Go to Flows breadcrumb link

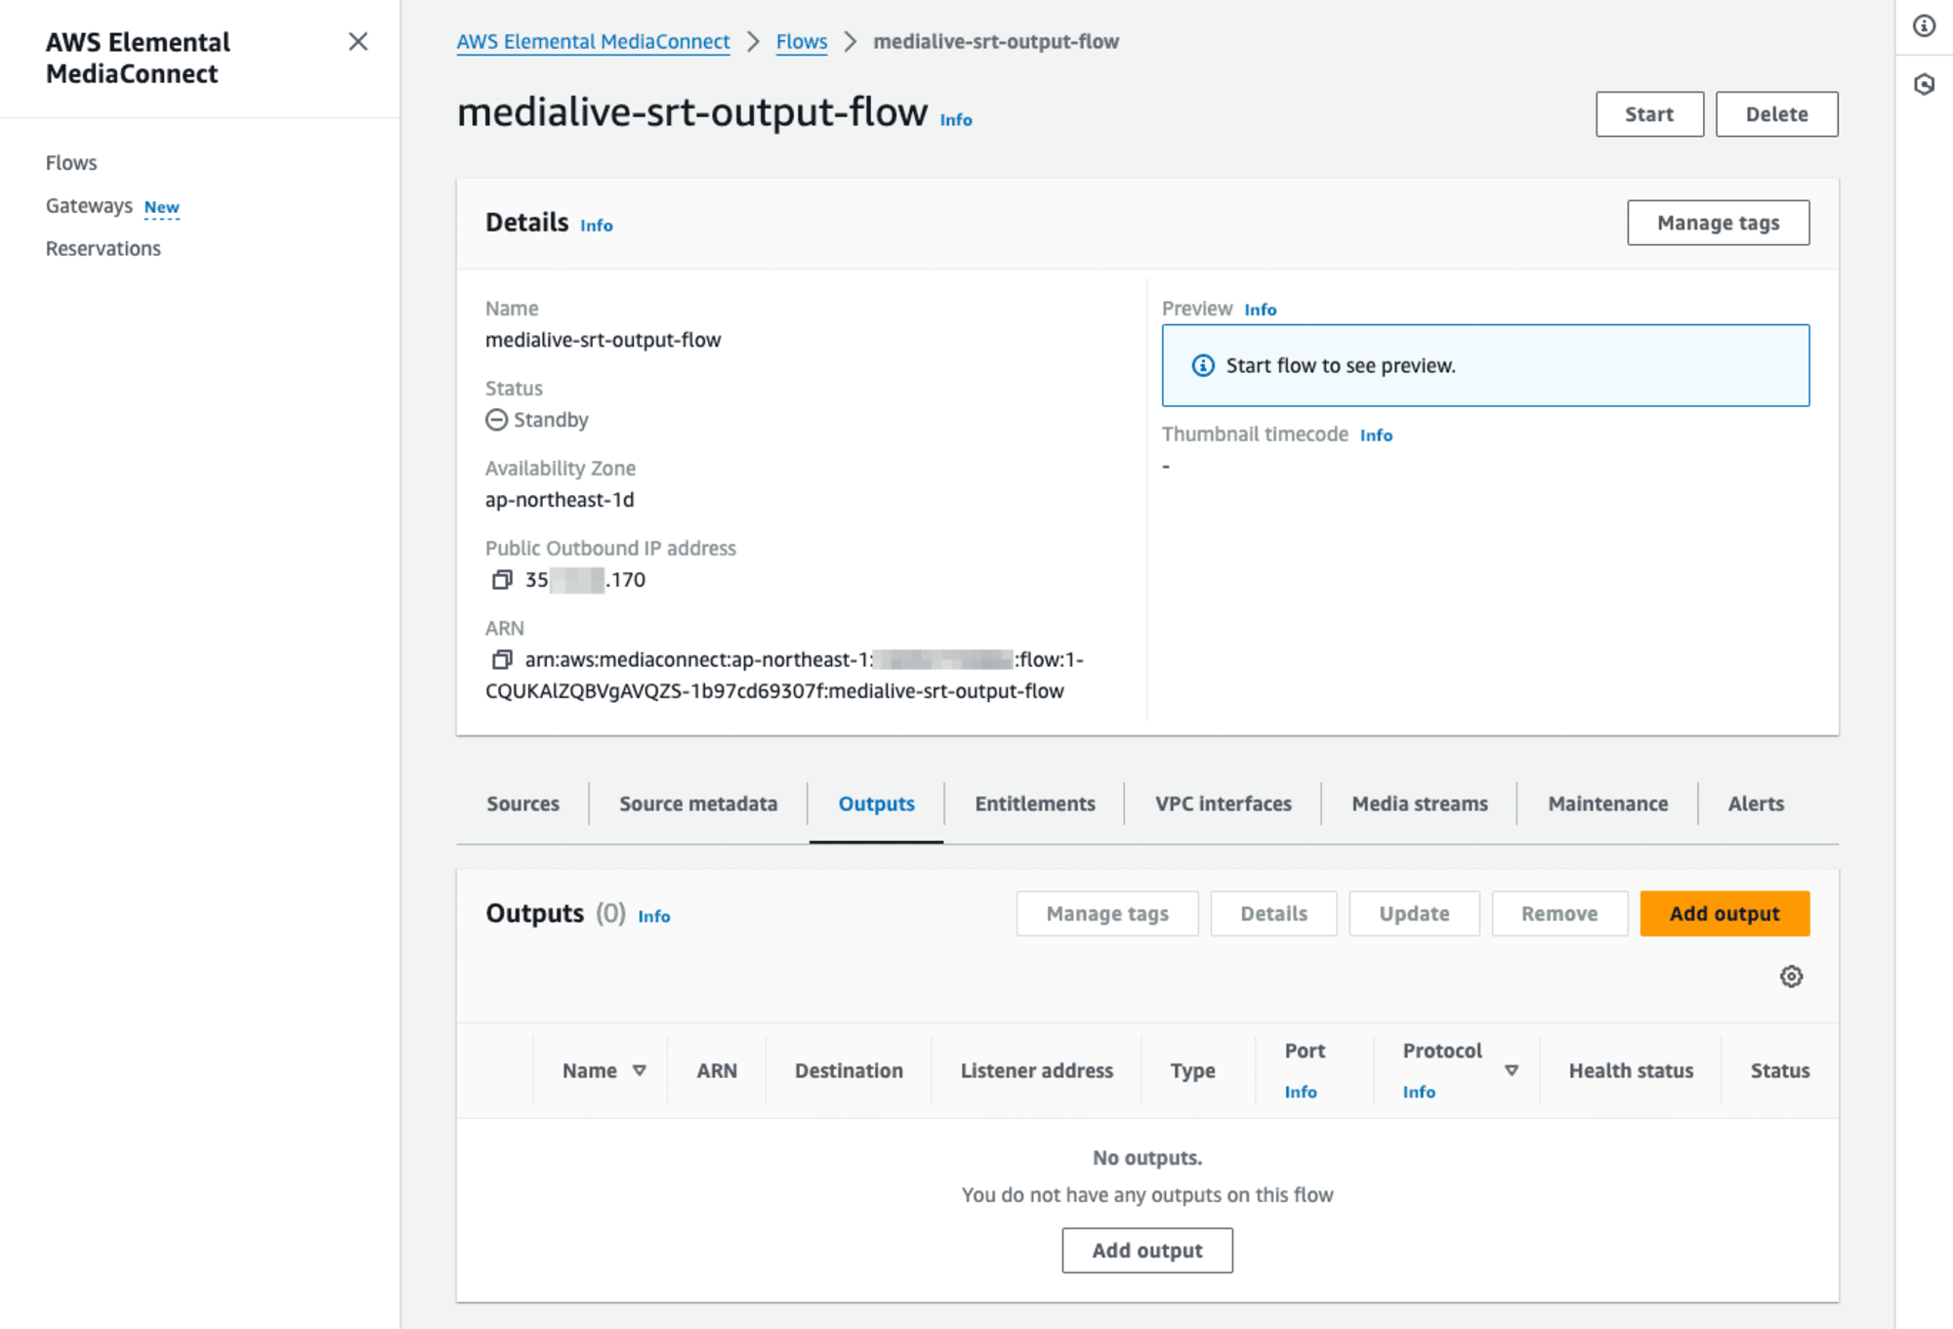coord(802,42)
